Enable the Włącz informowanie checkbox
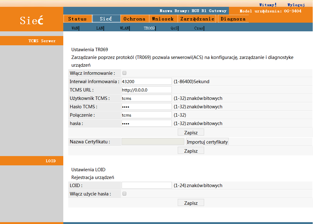313x224 pixels. pos(124,73)
